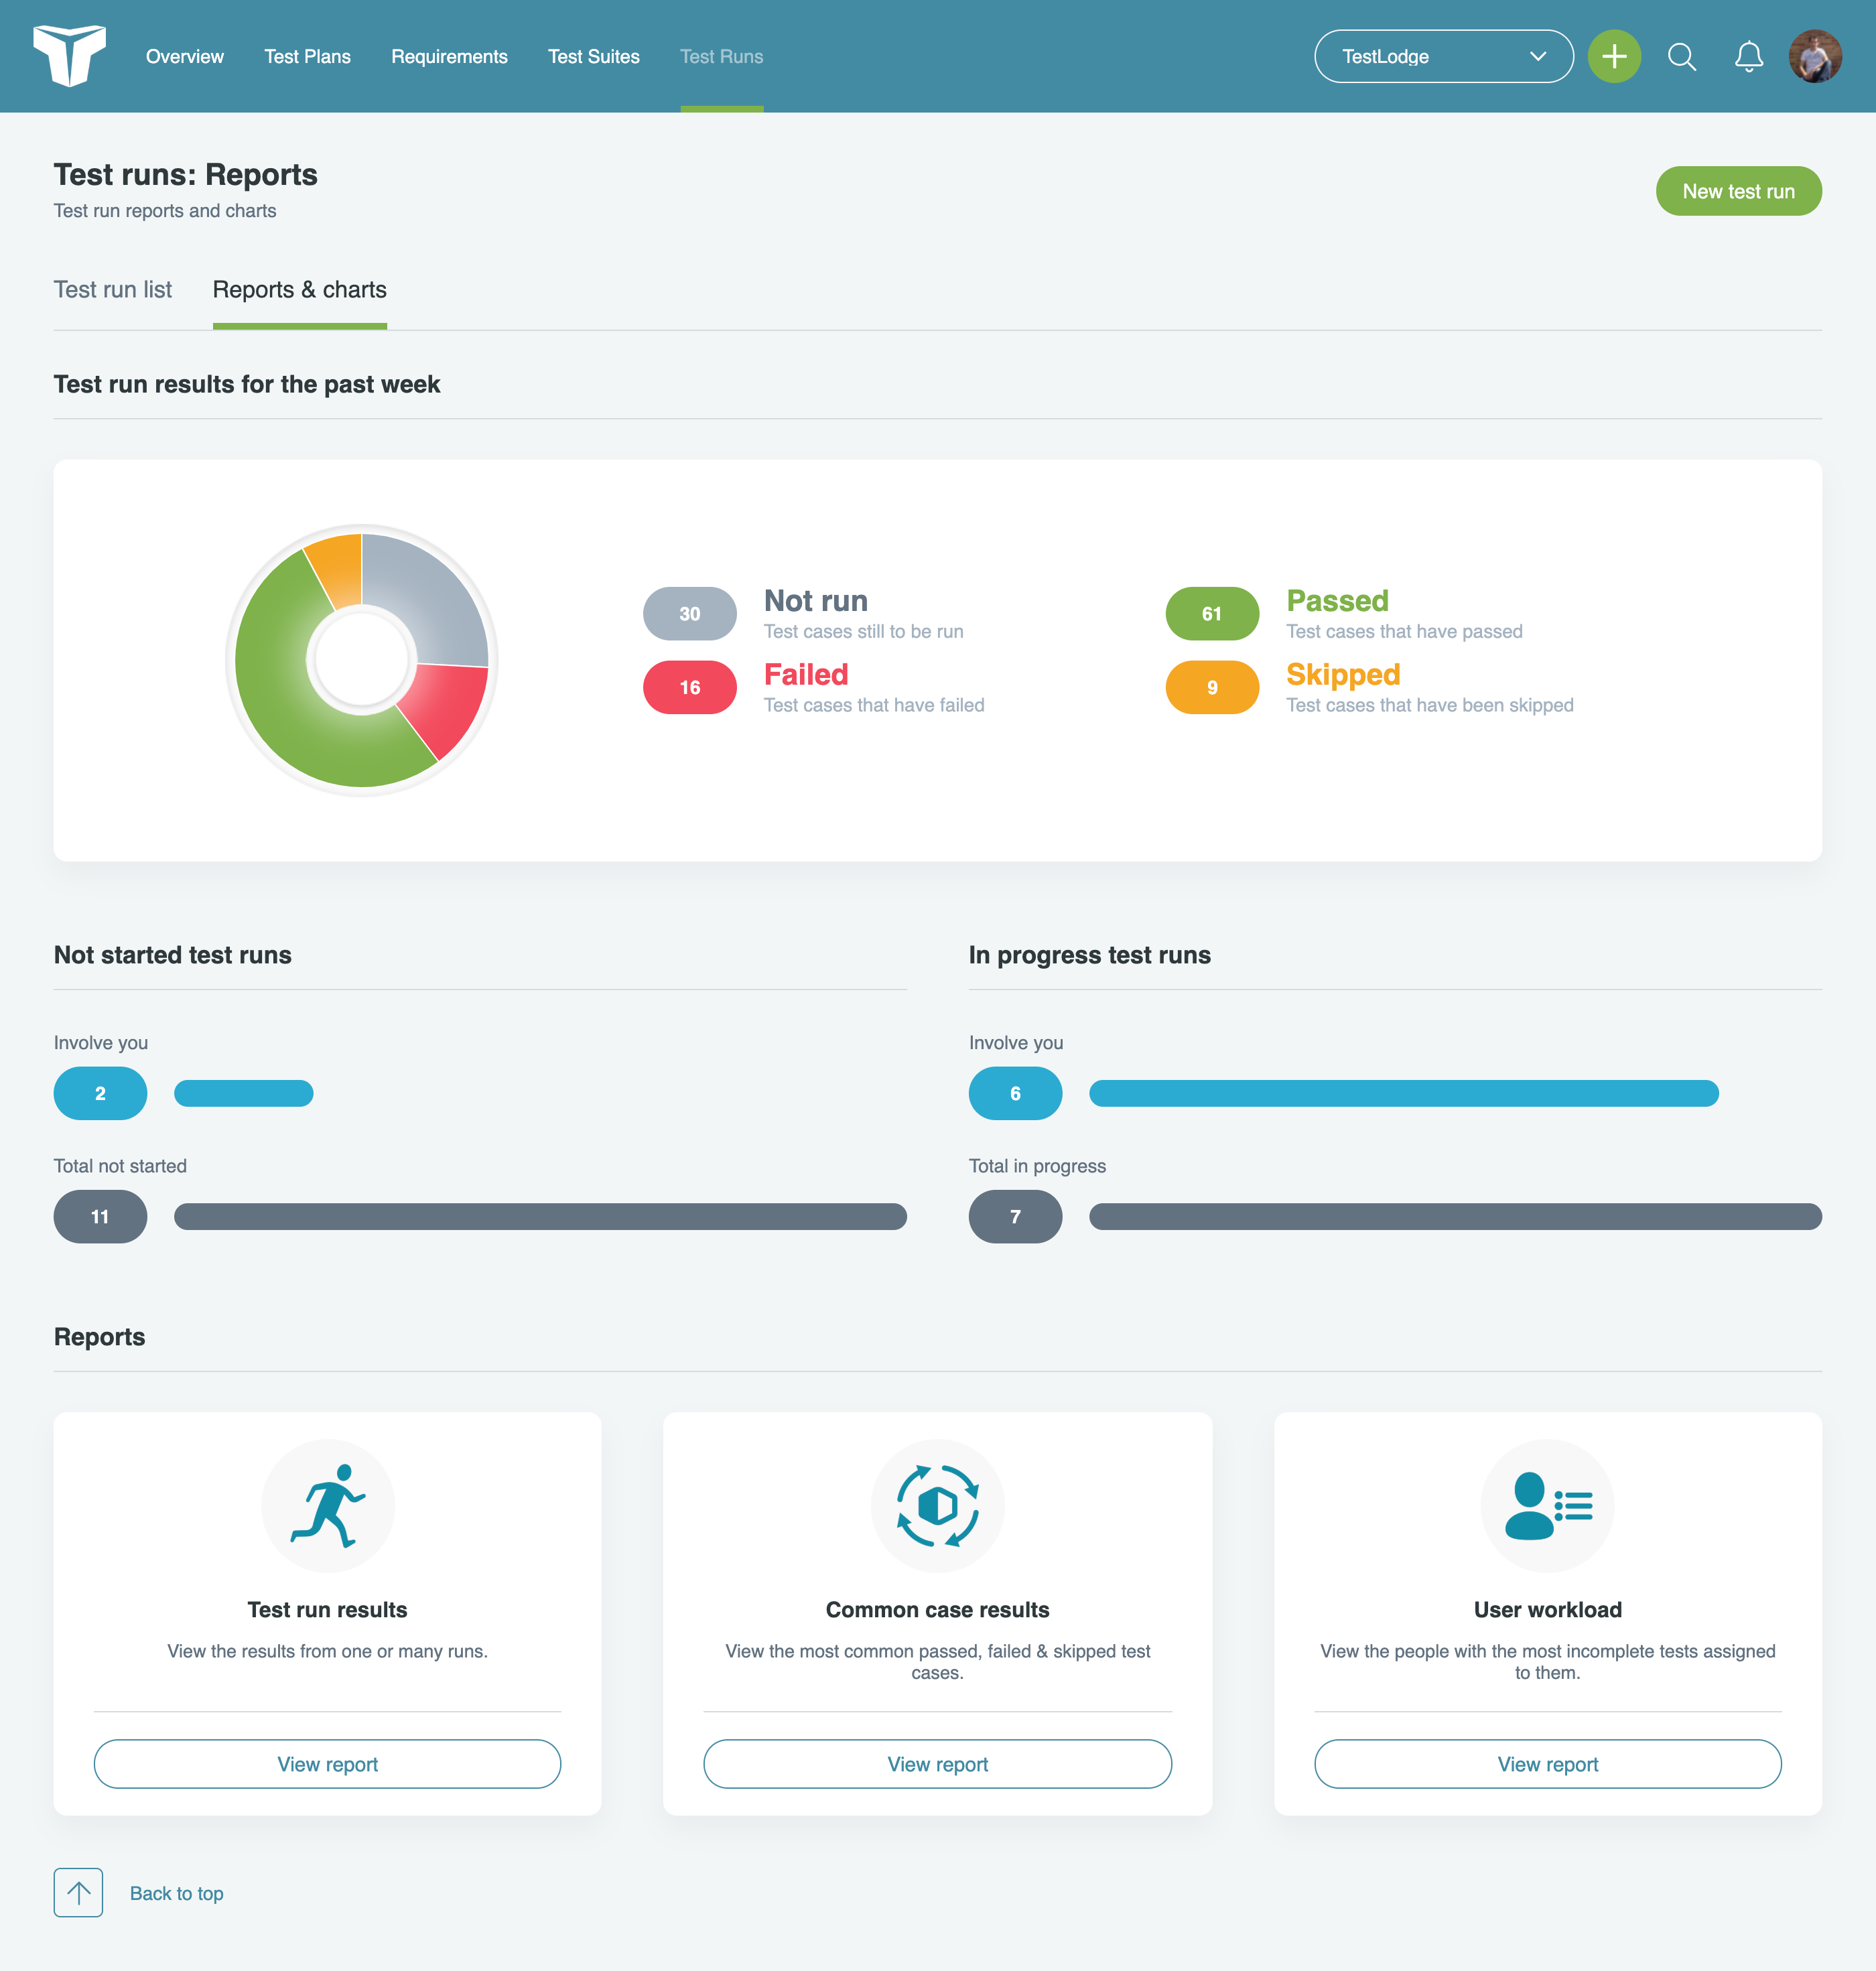Screen dimensions: 1876x1971
Task: Select Requirements from the navigation menu
Action: coord(449,56)
